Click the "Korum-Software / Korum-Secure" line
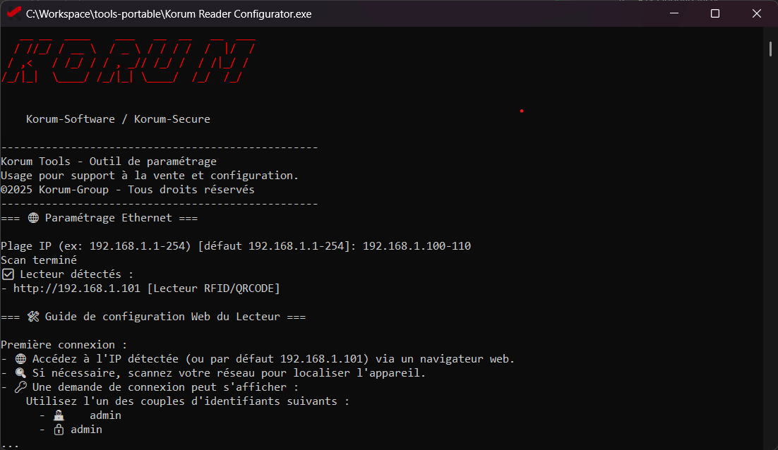 118,119
